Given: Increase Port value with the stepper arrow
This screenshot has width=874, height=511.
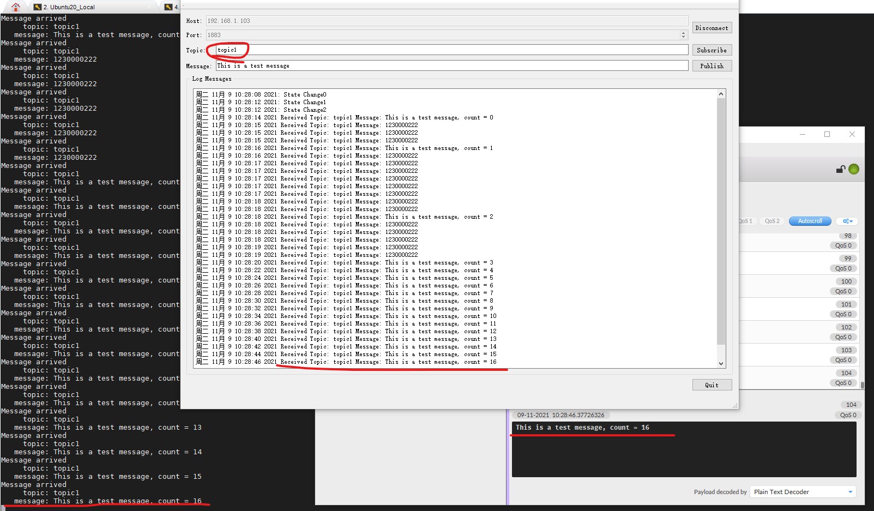Looking at the screenshot, I should [x=683, y=33].
